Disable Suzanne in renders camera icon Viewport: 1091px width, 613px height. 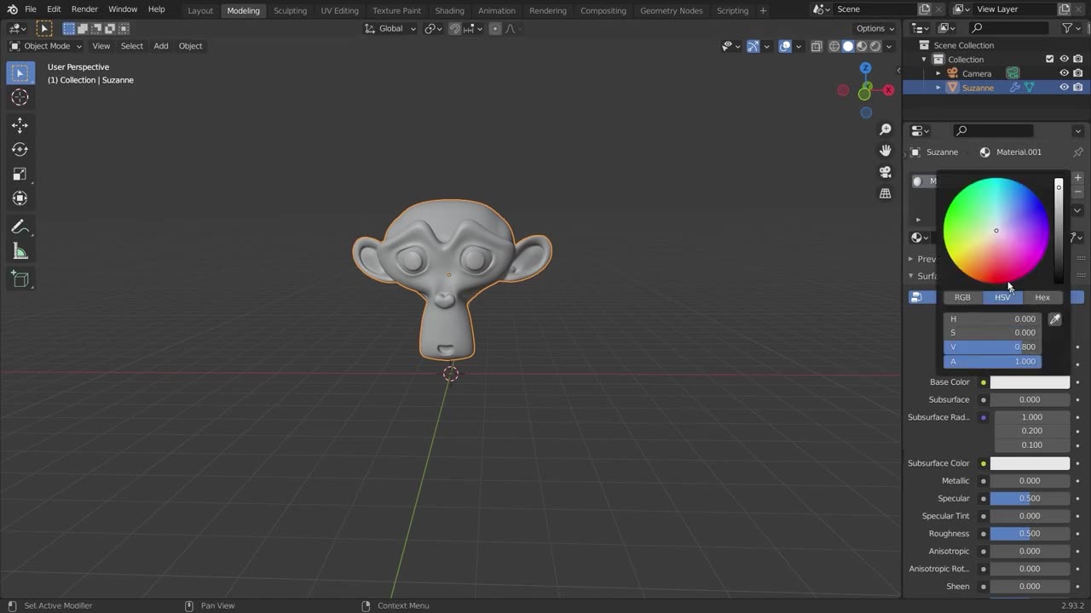click(1078, 88)
